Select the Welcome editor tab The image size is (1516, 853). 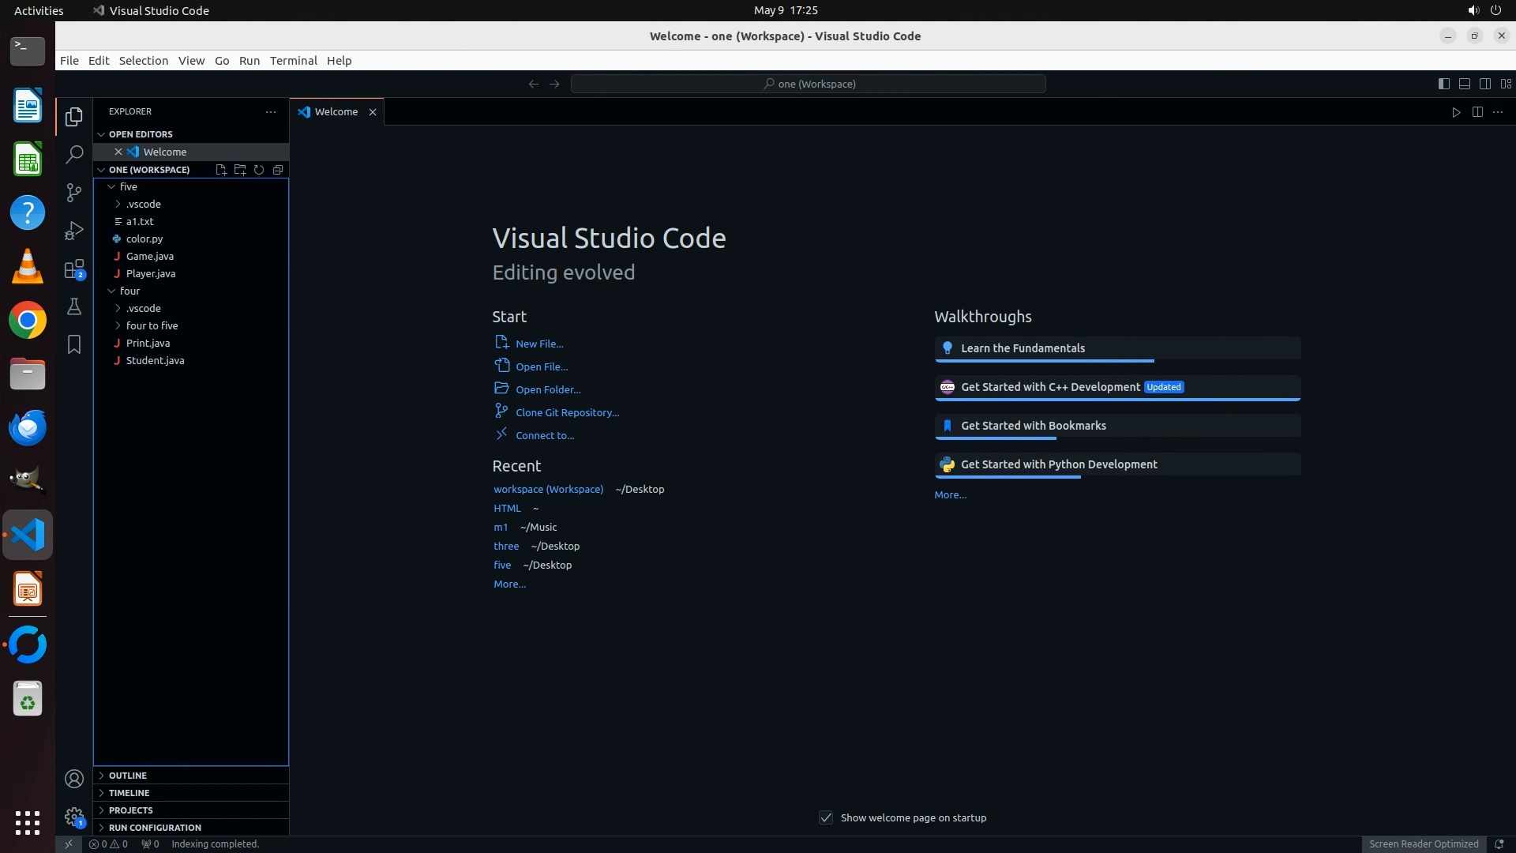336,112
